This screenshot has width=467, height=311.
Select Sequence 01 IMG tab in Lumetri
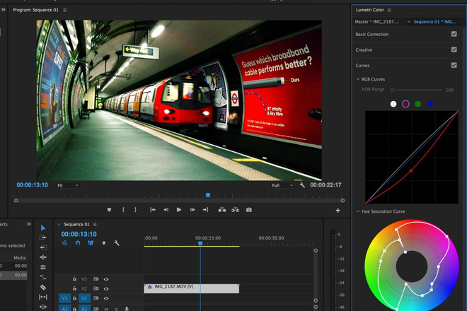point(435,22)
